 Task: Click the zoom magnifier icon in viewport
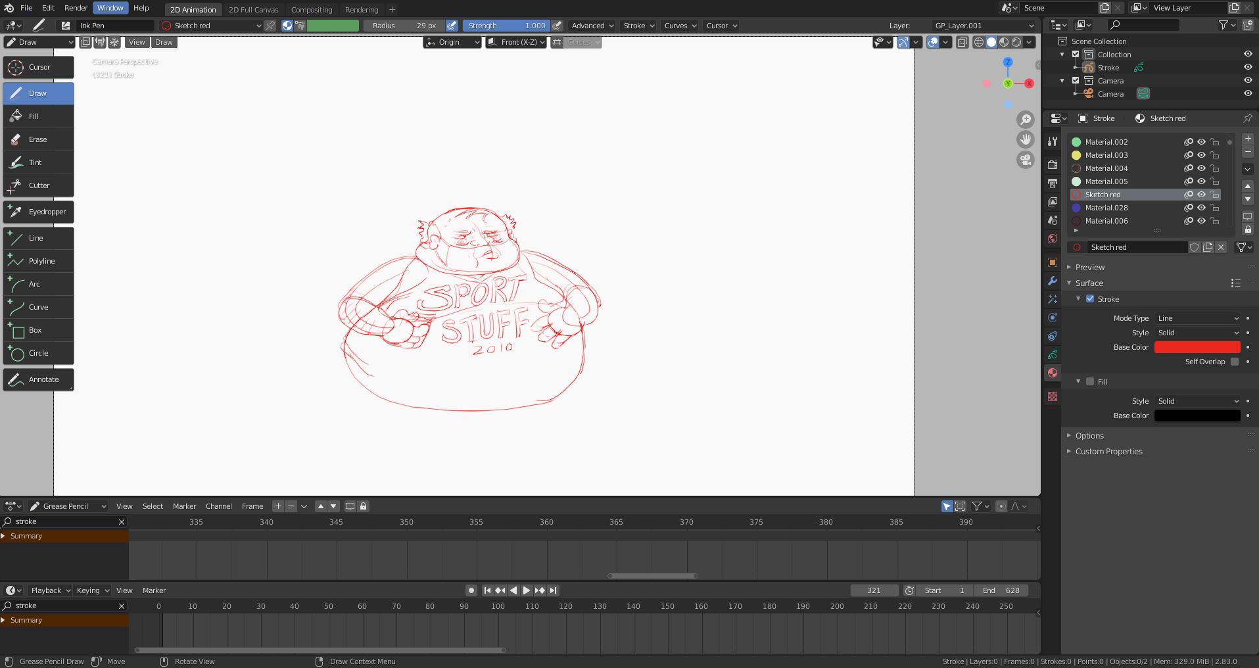pyautogui.click(x=1026, y=120)
